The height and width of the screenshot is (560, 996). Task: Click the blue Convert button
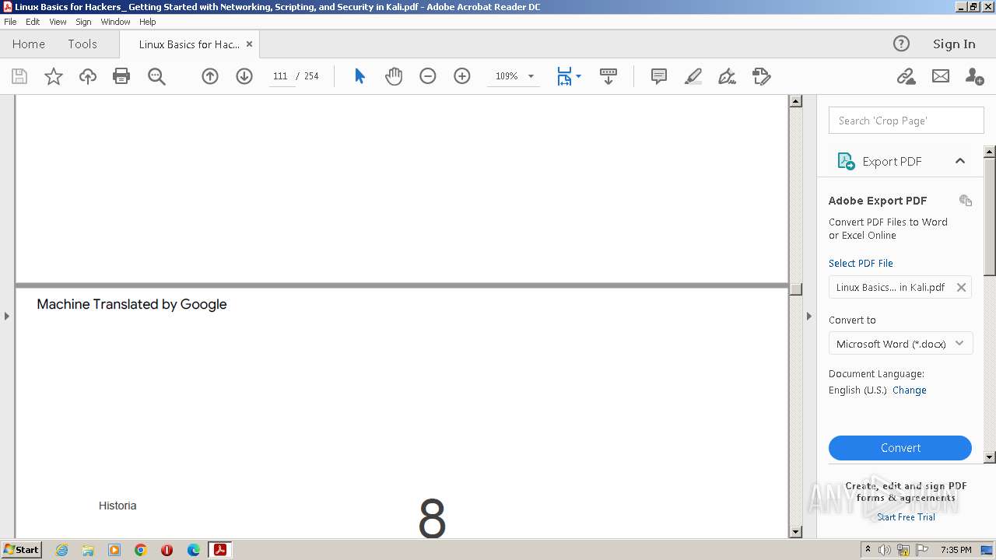(900, 448)
